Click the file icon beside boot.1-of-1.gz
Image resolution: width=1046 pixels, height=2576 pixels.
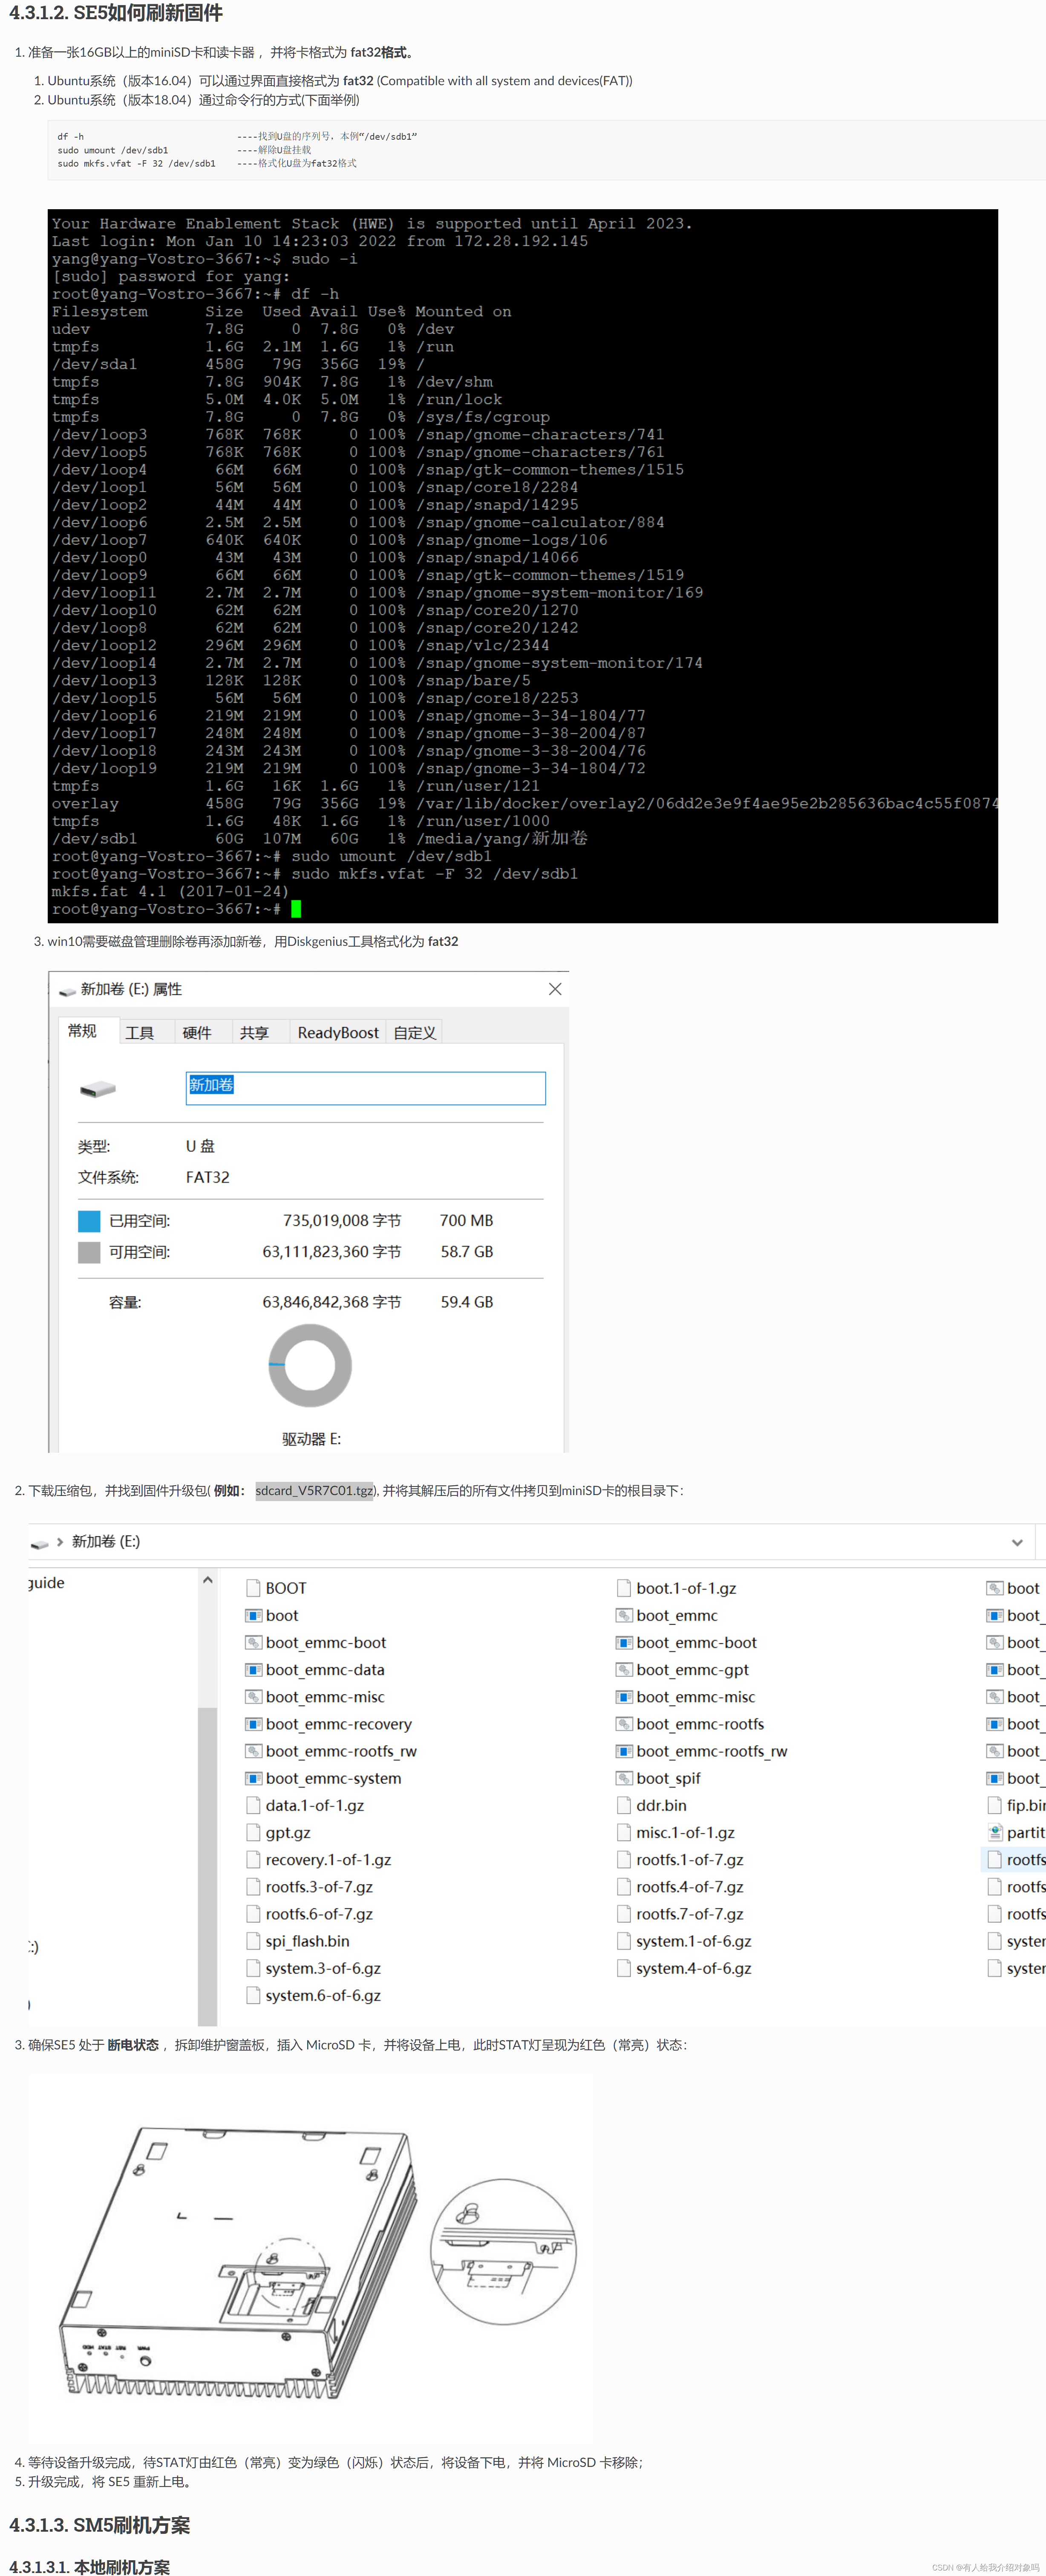(624, 1588)
